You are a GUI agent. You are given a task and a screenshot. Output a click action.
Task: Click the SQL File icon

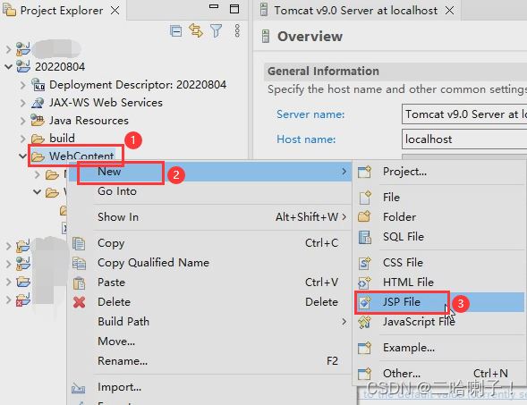pyautogui.click(x=365, y=237)
